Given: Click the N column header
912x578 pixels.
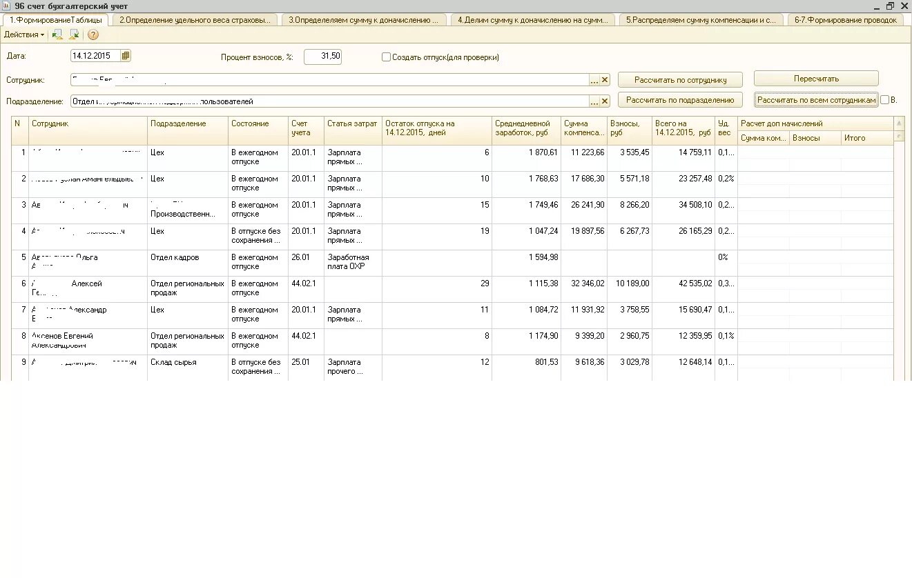Looking at the screenshot, I should tap(20, 130).
